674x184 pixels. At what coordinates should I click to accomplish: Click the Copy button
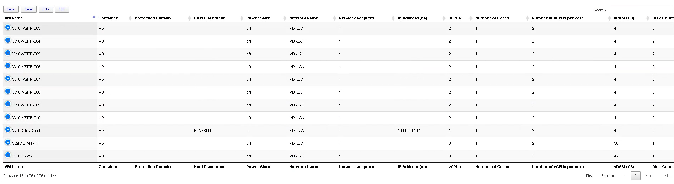[x=11, y=9]
